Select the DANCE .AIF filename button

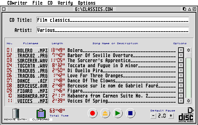pos(32,80)
